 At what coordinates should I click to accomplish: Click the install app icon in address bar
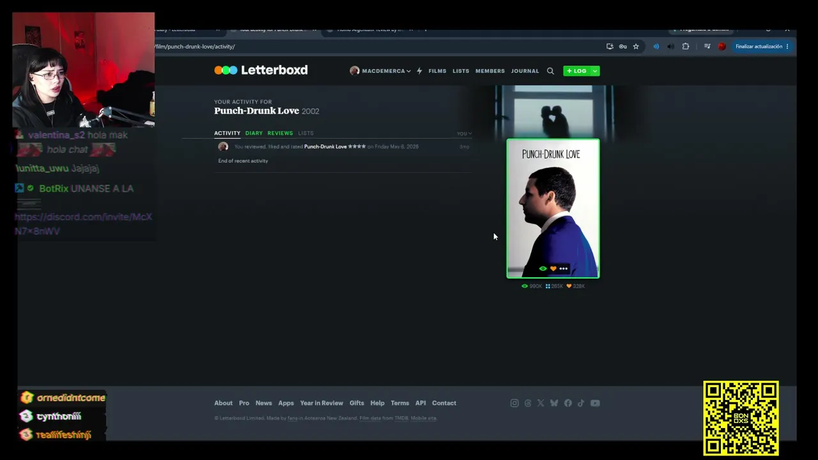[610, 47]
